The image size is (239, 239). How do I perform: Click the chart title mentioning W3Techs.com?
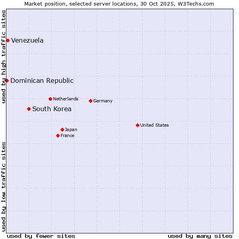click(x=119, y=4)
